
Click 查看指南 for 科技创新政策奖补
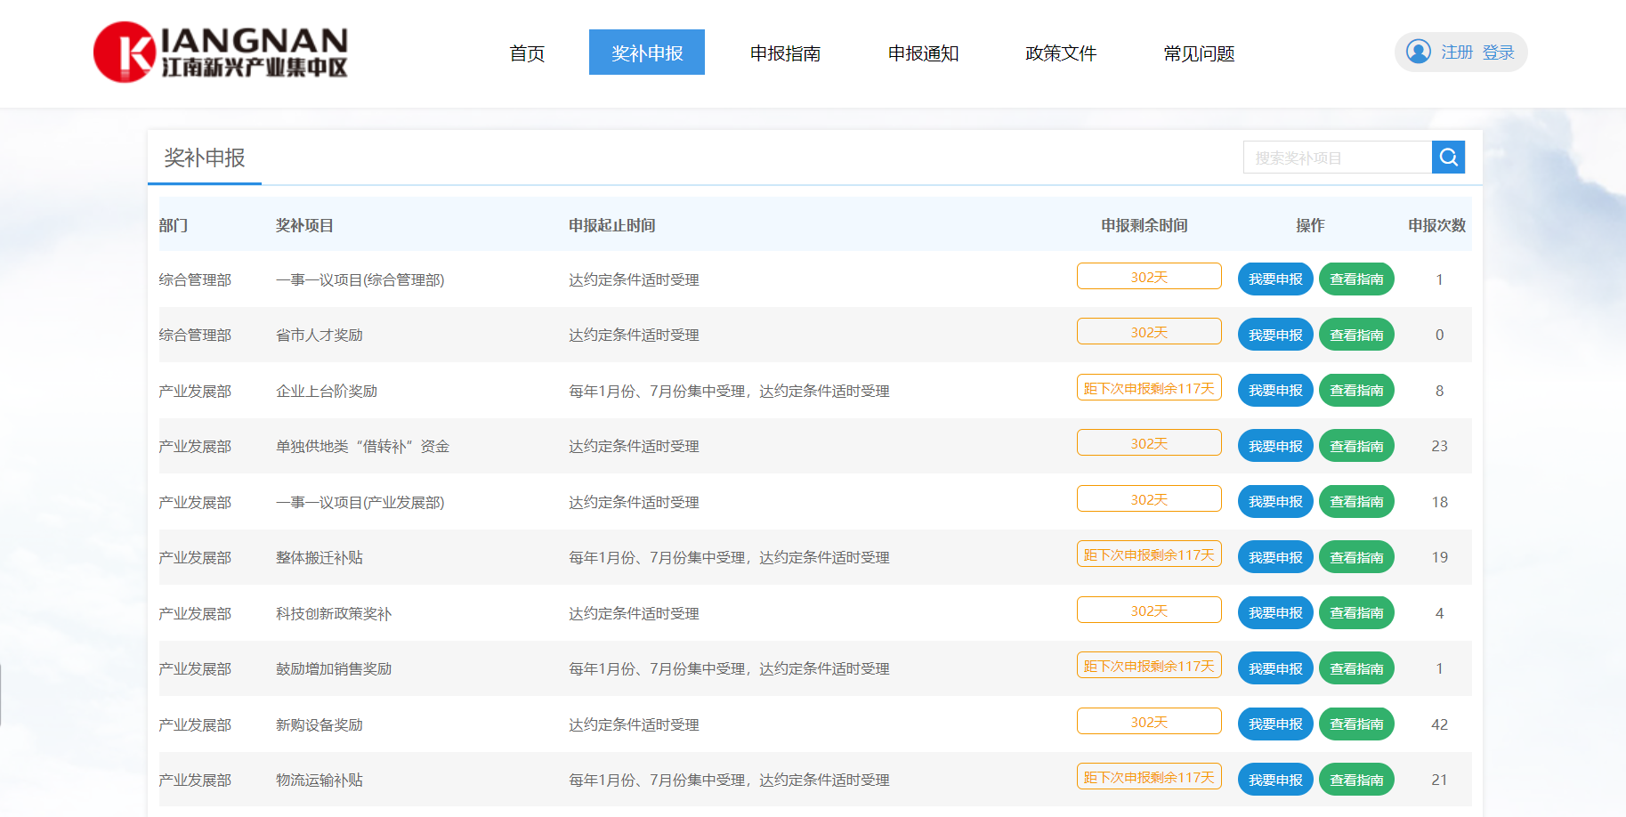pyautogui.click(x=1356, y=613)
